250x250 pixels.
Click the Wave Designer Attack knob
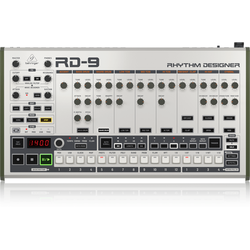click(16, 95)
